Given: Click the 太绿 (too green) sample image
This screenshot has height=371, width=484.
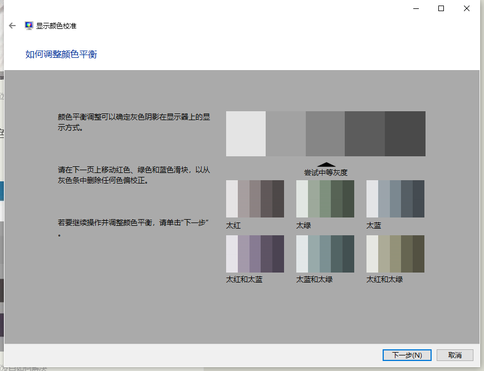Looking at the screenshot, I should pyautogui.click(x=325, y=198).
